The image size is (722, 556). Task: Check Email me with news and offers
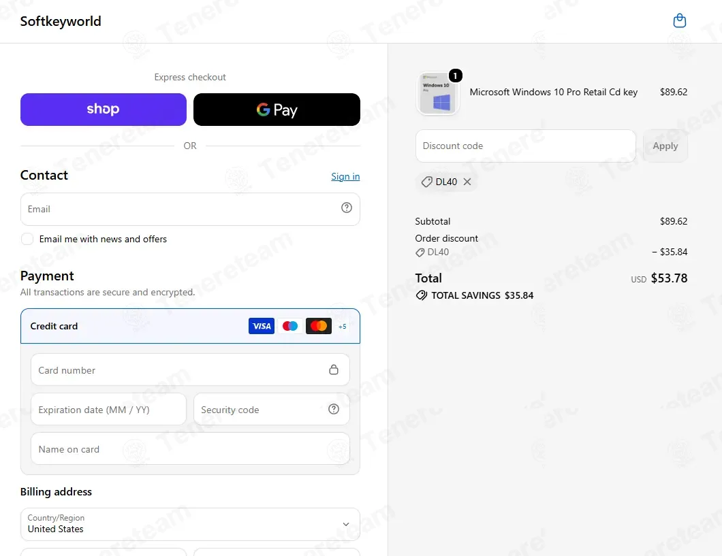coord(27,239)
